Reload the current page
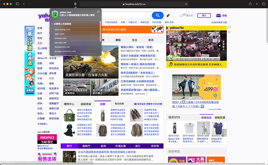 coord(186,4)
